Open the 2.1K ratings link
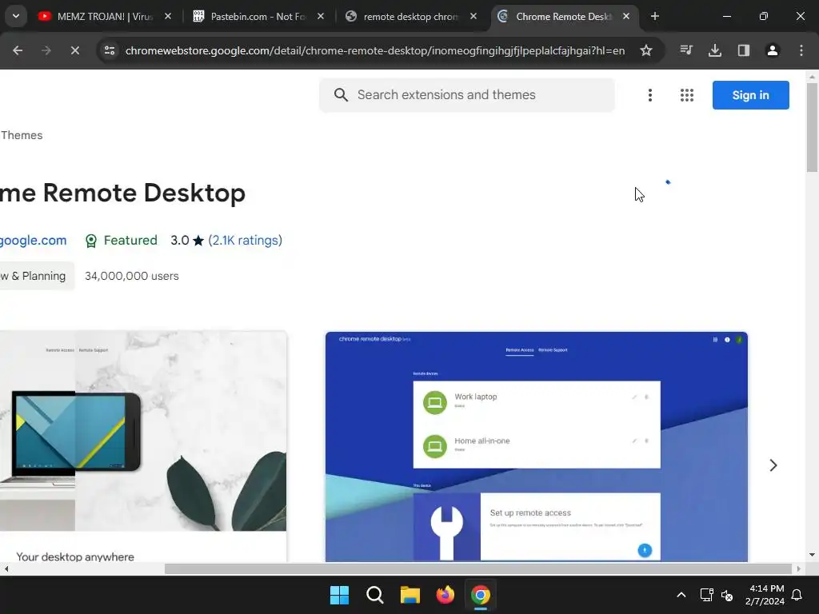This screenshot has width=819, height=614. coord(245,240)
